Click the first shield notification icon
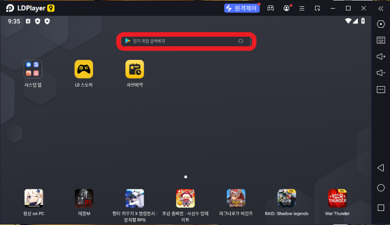This screenshot has height=225, width=390. 38,21
